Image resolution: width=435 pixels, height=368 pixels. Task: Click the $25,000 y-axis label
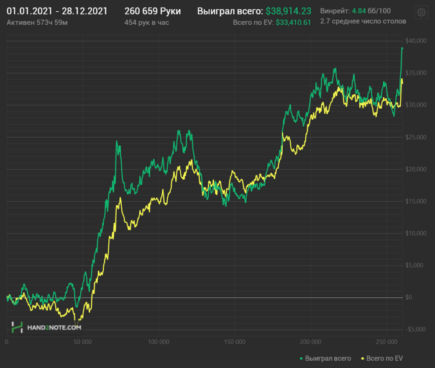point(416,137)
